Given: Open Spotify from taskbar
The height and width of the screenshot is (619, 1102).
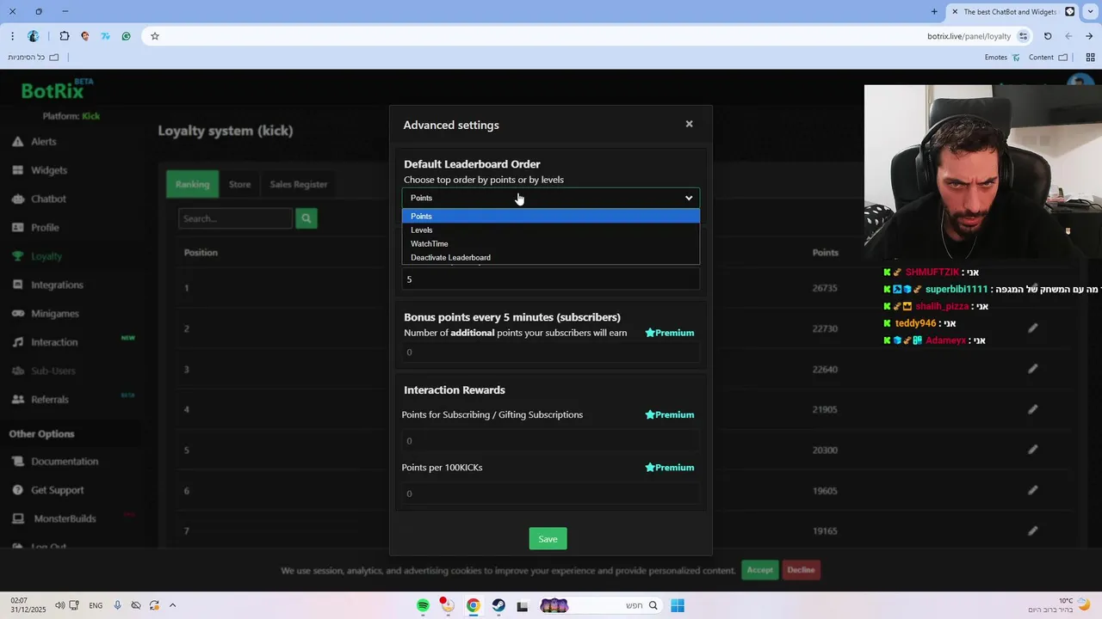Looking at the screenshot, I should click(423, 606).
